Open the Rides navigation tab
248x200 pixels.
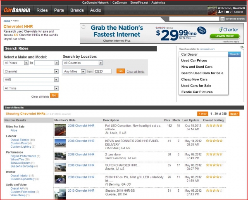[42, 10]
